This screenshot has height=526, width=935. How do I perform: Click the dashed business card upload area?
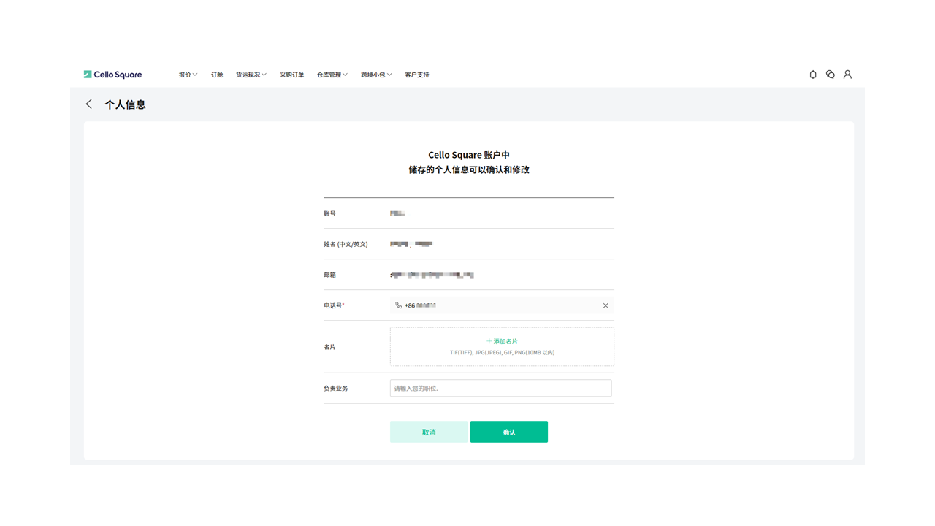click(502, 358)
